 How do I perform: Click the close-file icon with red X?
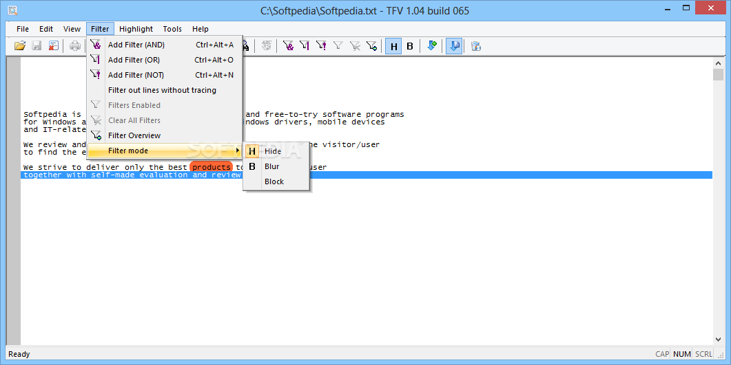(x=54, y=46)
